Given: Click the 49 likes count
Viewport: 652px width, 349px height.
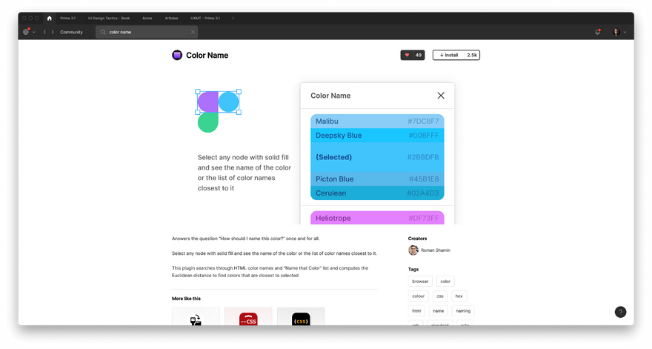Looking at the screenshot, I should (419, 55).
